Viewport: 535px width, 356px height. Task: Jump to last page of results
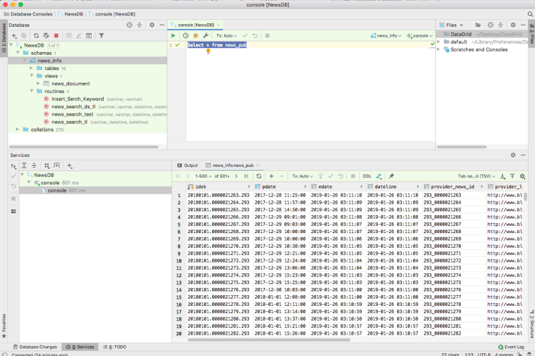pyautogui.click(x=246, y=176)
